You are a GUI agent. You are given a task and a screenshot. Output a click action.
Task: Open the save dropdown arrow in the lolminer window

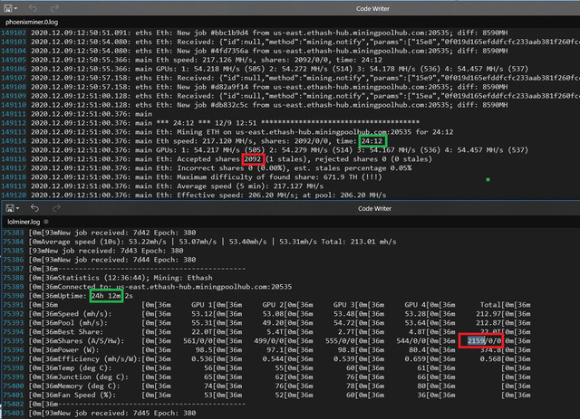18,208
